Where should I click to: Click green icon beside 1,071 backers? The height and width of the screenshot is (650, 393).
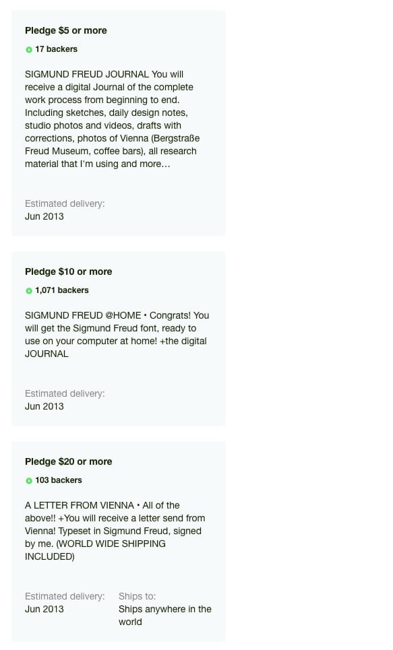coord(28,291)
